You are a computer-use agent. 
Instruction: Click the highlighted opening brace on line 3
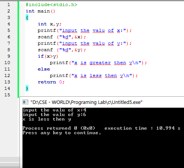click(27, 17)
